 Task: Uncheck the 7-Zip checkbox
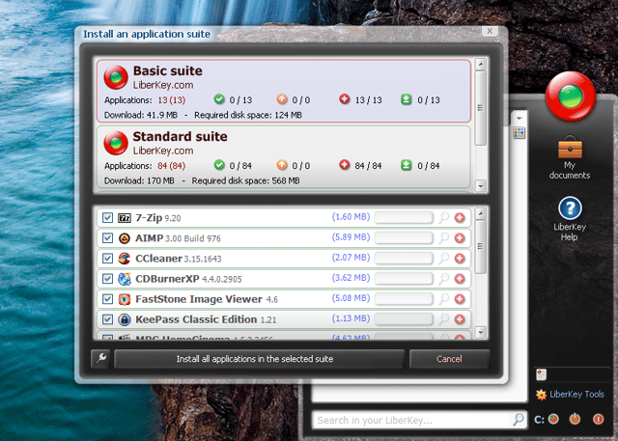(x=107, y=218)
